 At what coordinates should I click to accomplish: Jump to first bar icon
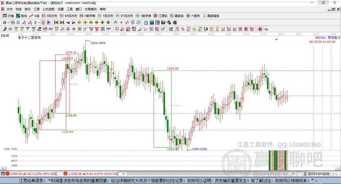pyautogui.click(x=56, y=23)
